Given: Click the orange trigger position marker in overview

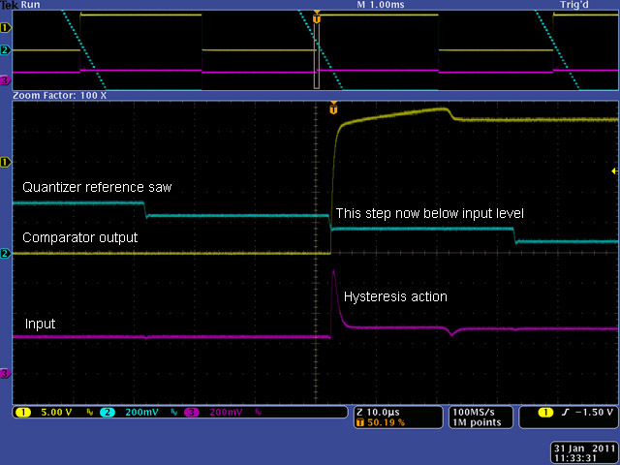Looking at the screenshot, I should point(317,18).
